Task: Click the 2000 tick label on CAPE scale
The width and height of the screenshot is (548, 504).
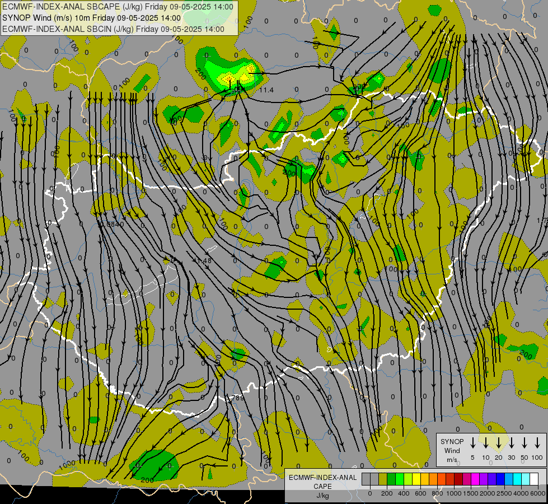Action: pyautogui.click(x=487, y=493)
